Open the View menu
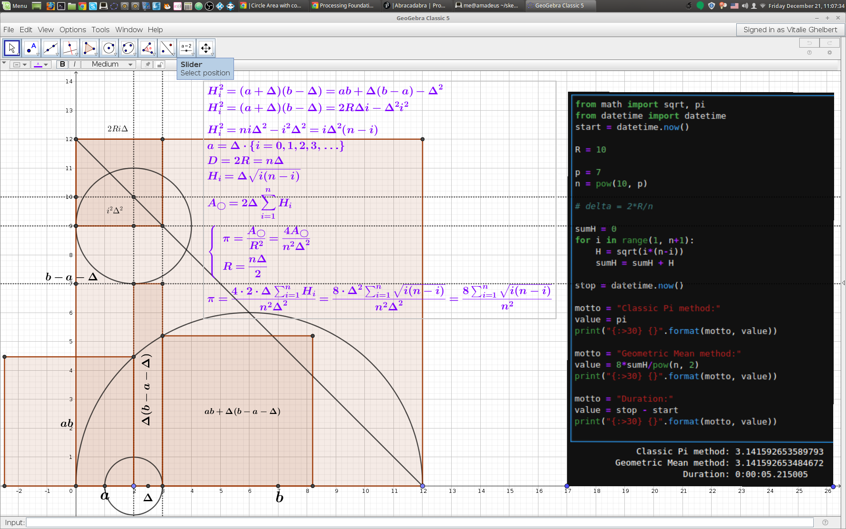Screen dimensions: 846x529 [45, 30]
